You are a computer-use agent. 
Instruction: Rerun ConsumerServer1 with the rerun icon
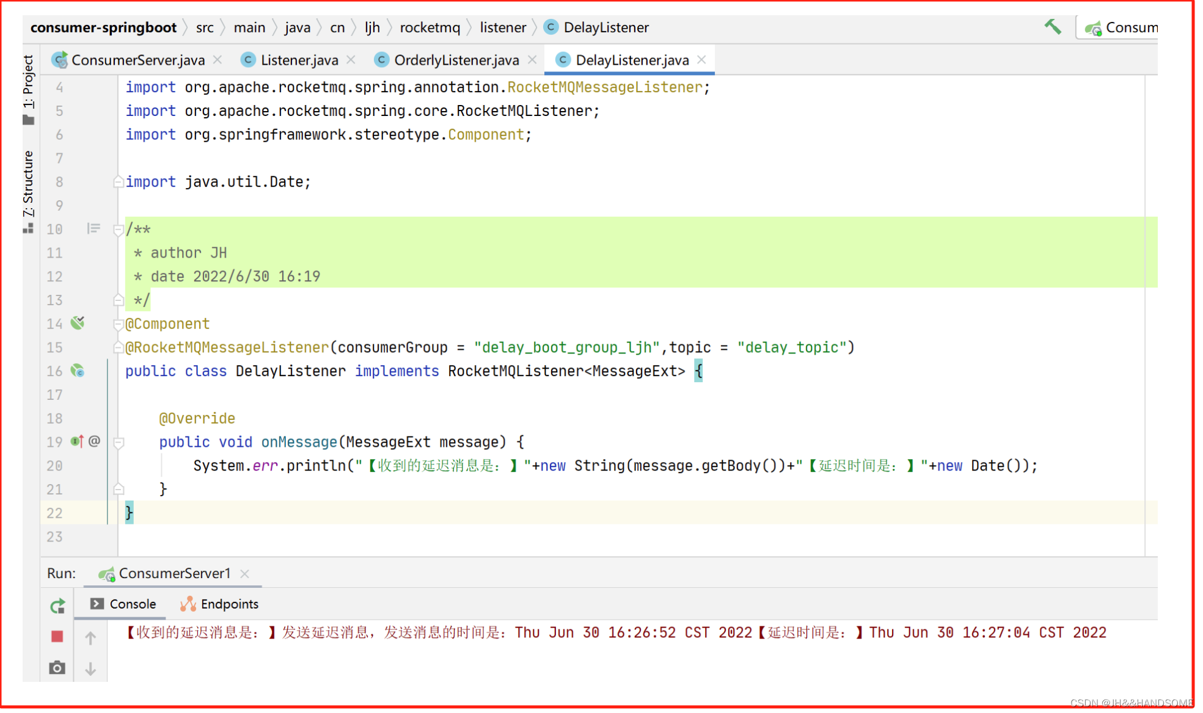(x=57, y=606)
